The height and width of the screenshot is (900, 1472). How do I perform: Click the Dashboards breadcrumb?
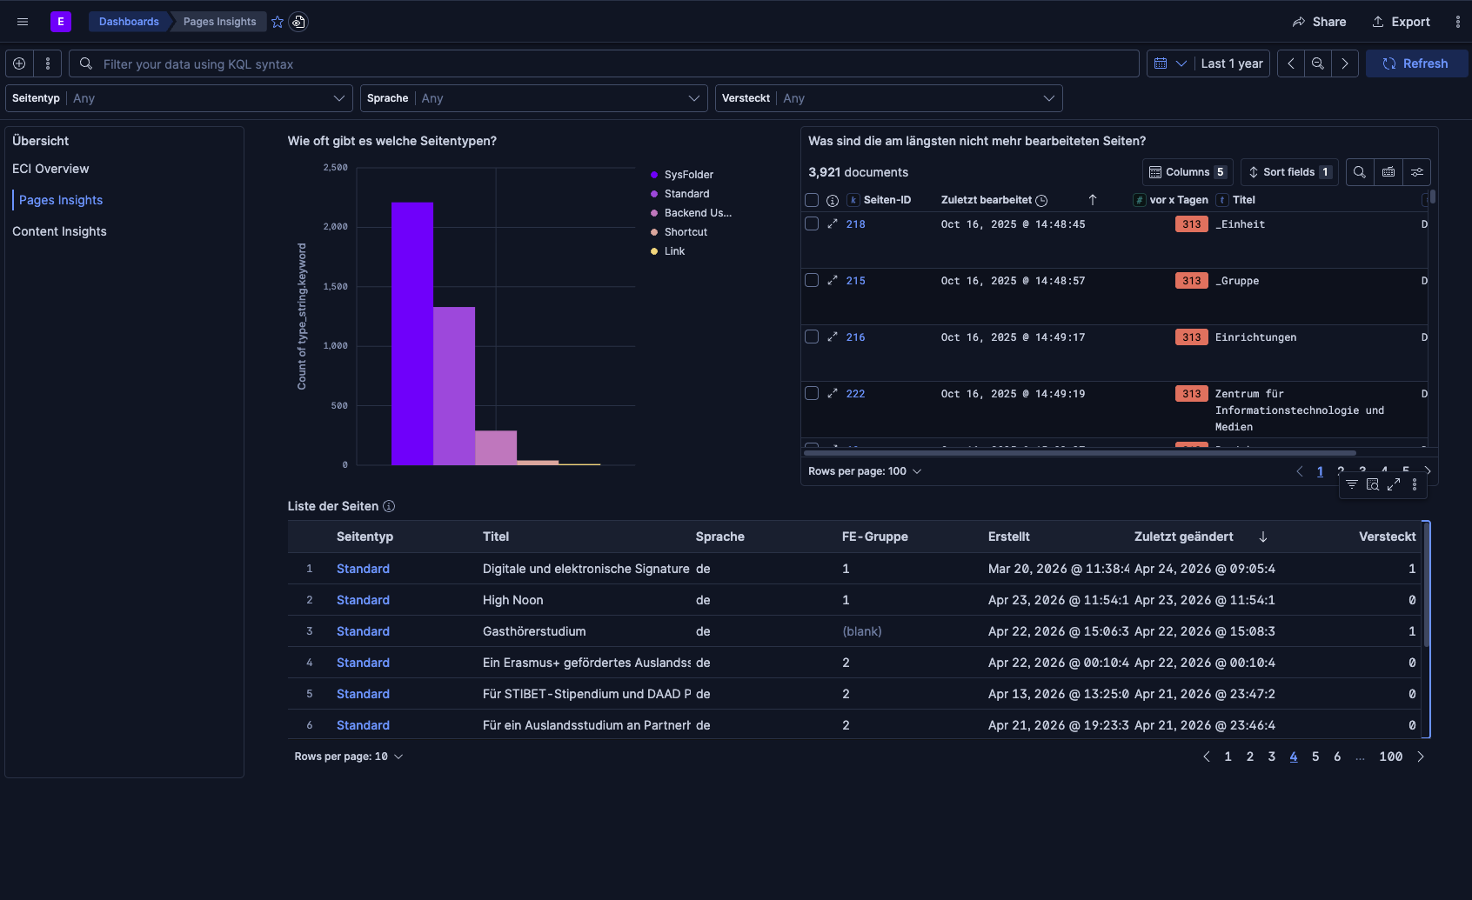[129, 22]
